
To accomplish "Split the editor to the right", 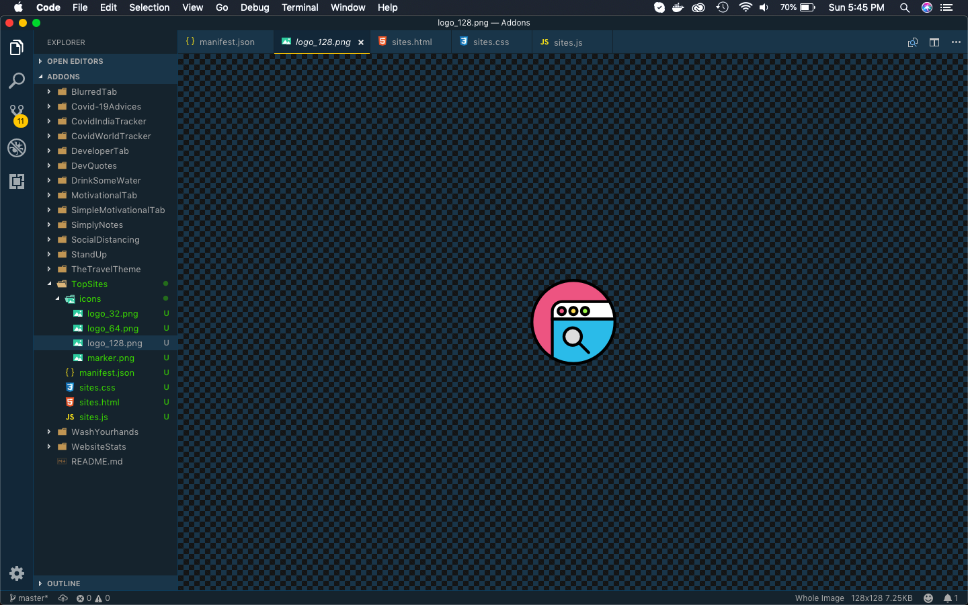I will [934, 42].
